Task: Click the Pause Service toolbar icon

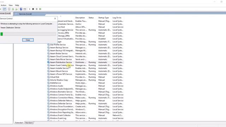Action: 37,9
